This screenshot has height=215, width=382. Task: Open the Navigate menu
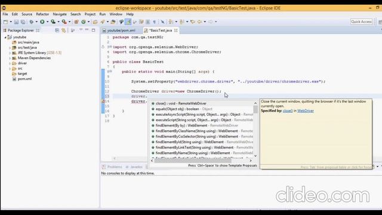[60, 14]
